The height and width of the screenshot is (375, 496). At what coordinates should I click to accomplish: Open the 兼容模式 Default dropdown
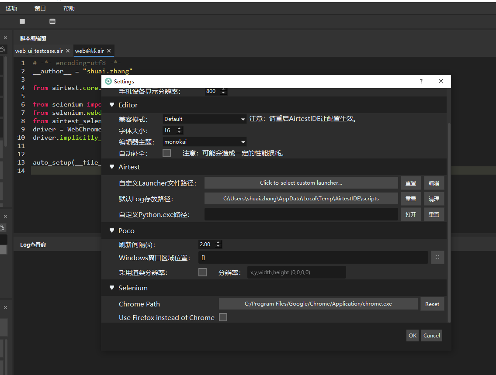(205, 119)
